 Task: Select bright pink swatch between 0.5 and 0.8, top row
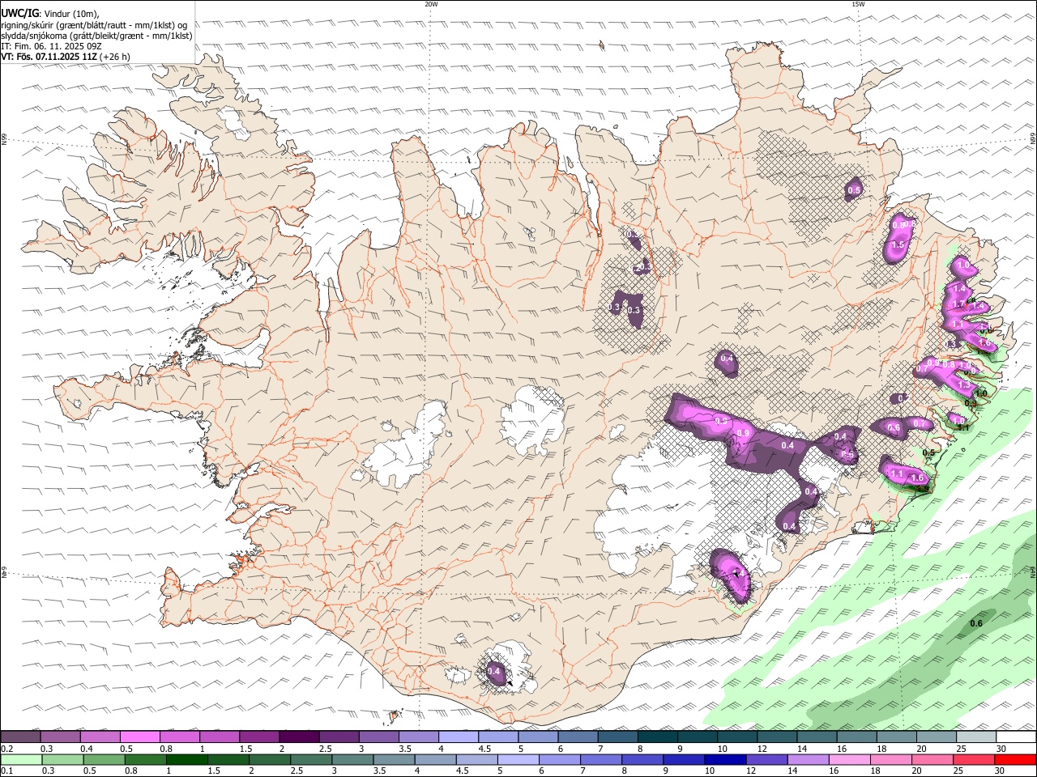[139, 737]
